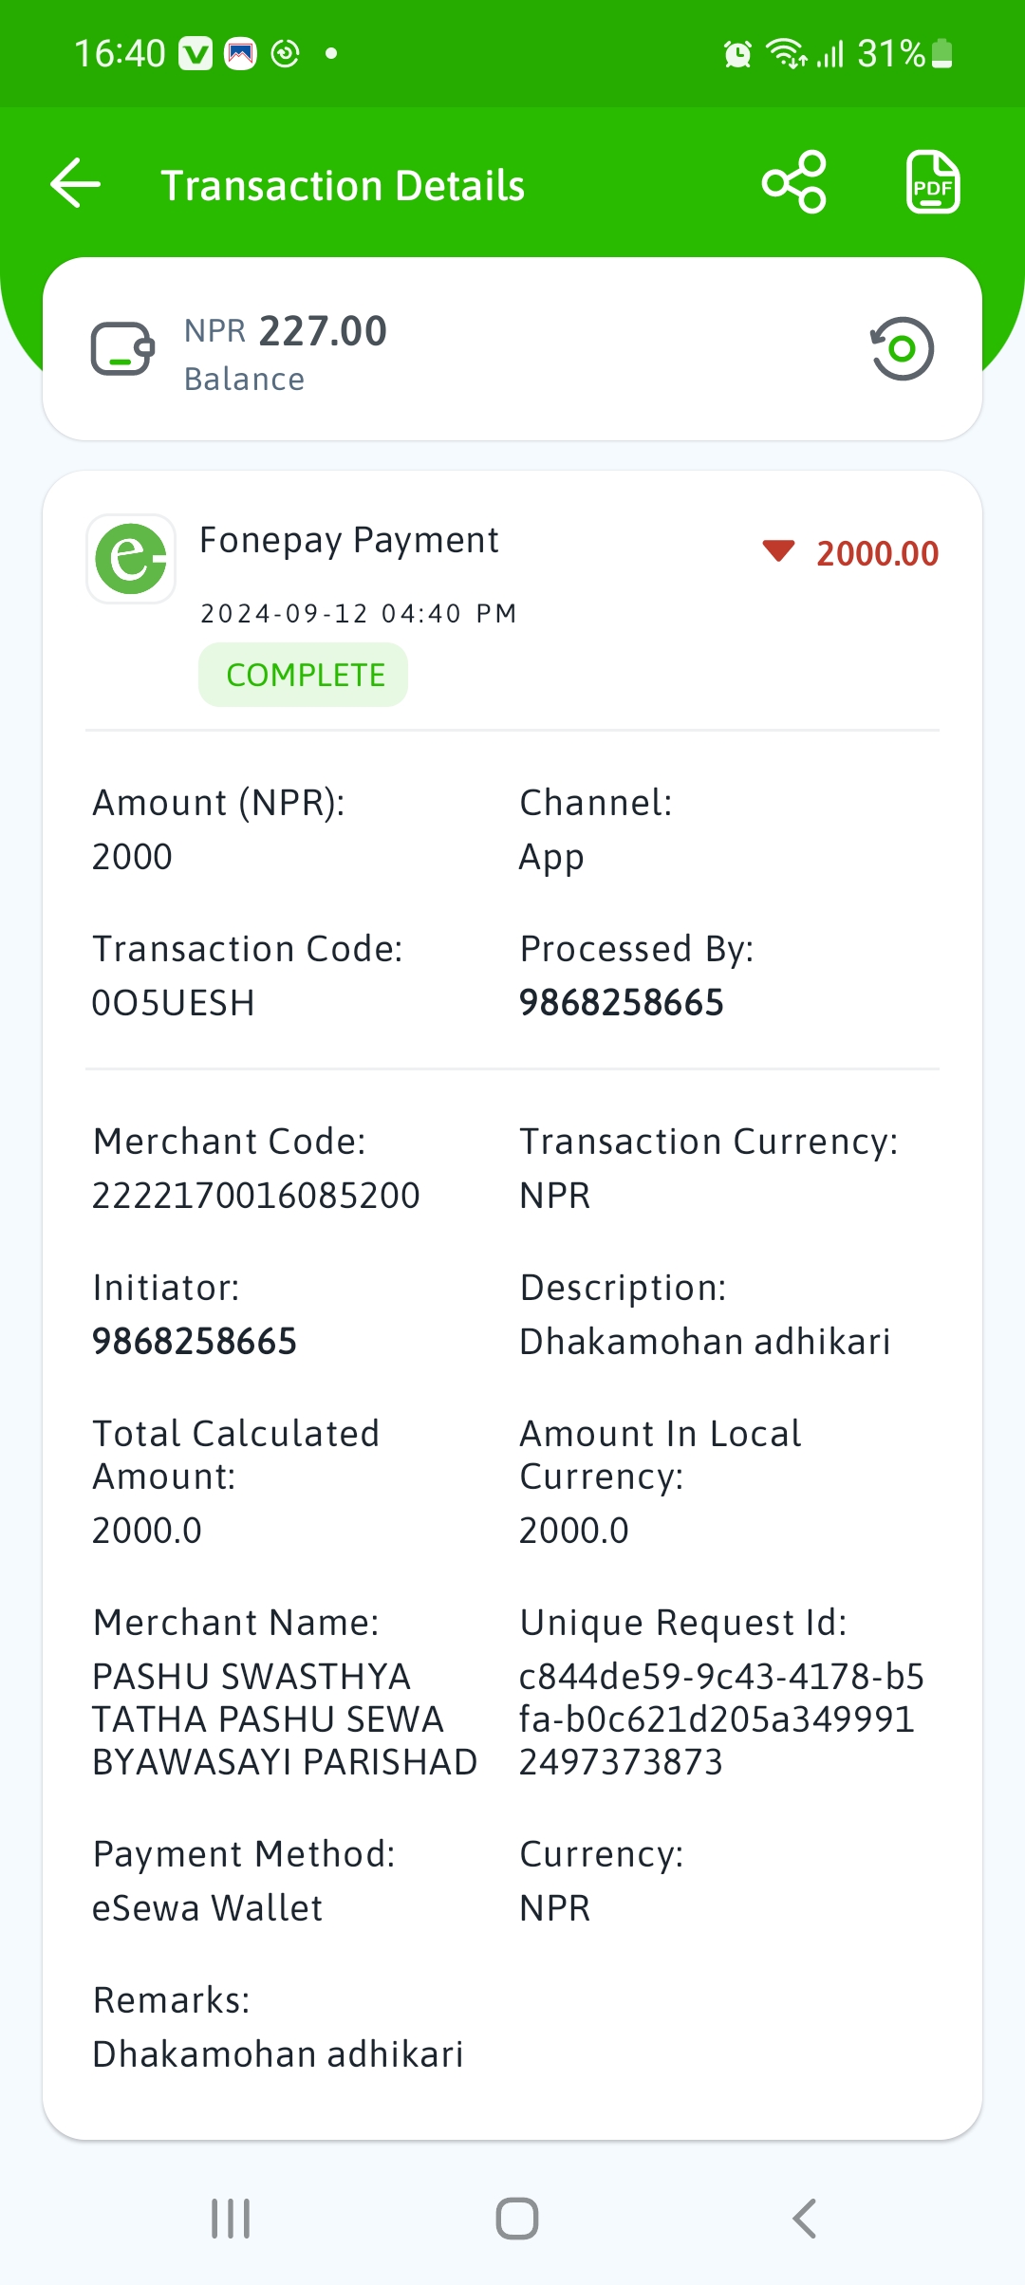Tap the Initiator number 9868258665

tap(195, 1342)
